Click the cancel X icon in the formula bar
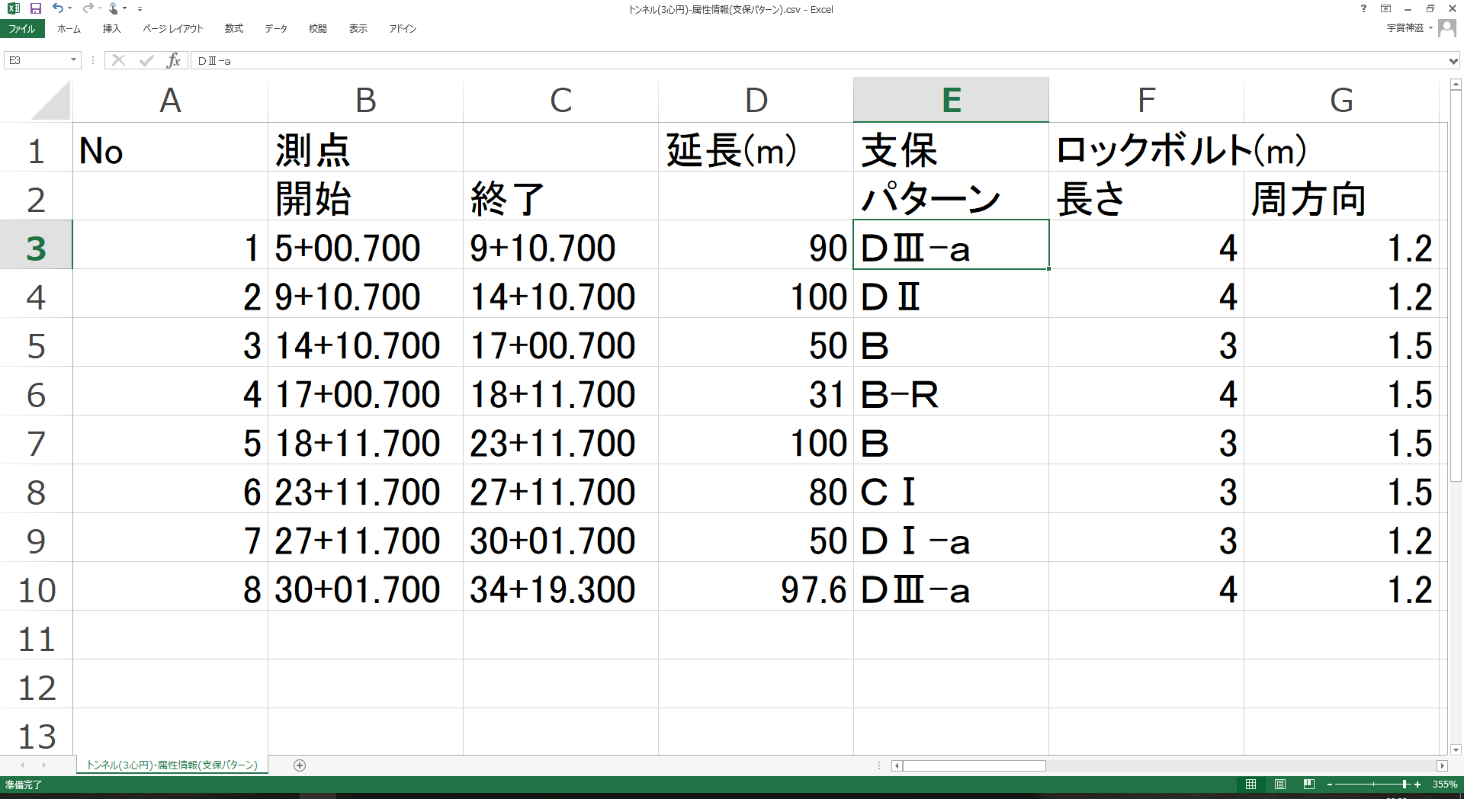The width and height of the screenshot is (1464, 799). (x=118, y=60)
